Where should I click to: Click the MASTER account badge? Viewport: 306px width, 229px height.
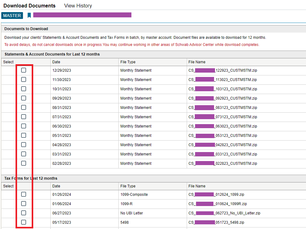point(12,15)
